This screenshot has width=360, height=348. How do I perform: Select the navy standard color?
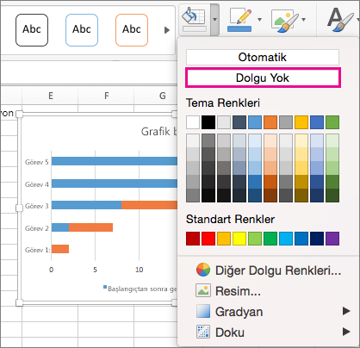pyautogui.click(x=317, y=239)
